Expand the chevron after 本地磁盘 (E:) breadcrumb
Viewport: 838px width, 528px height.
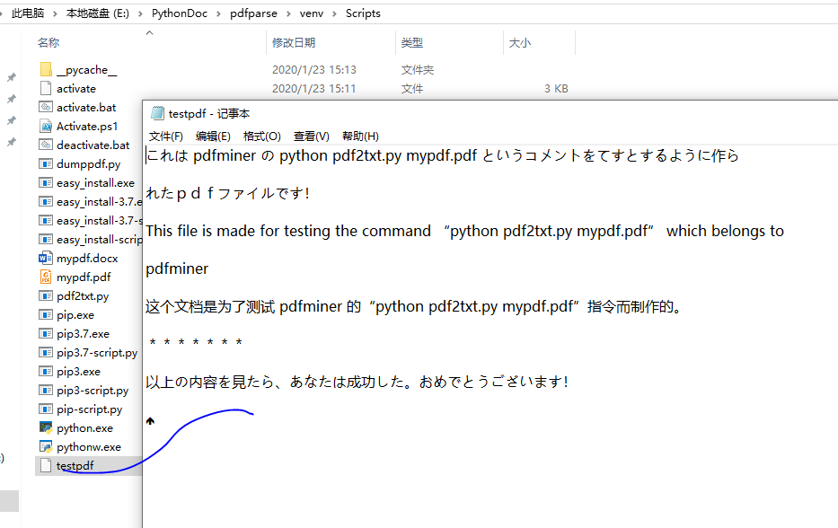[x=140, y=13]
